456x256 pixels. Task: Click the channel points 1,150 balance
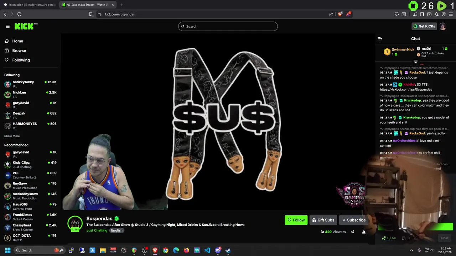click(389, 238)
